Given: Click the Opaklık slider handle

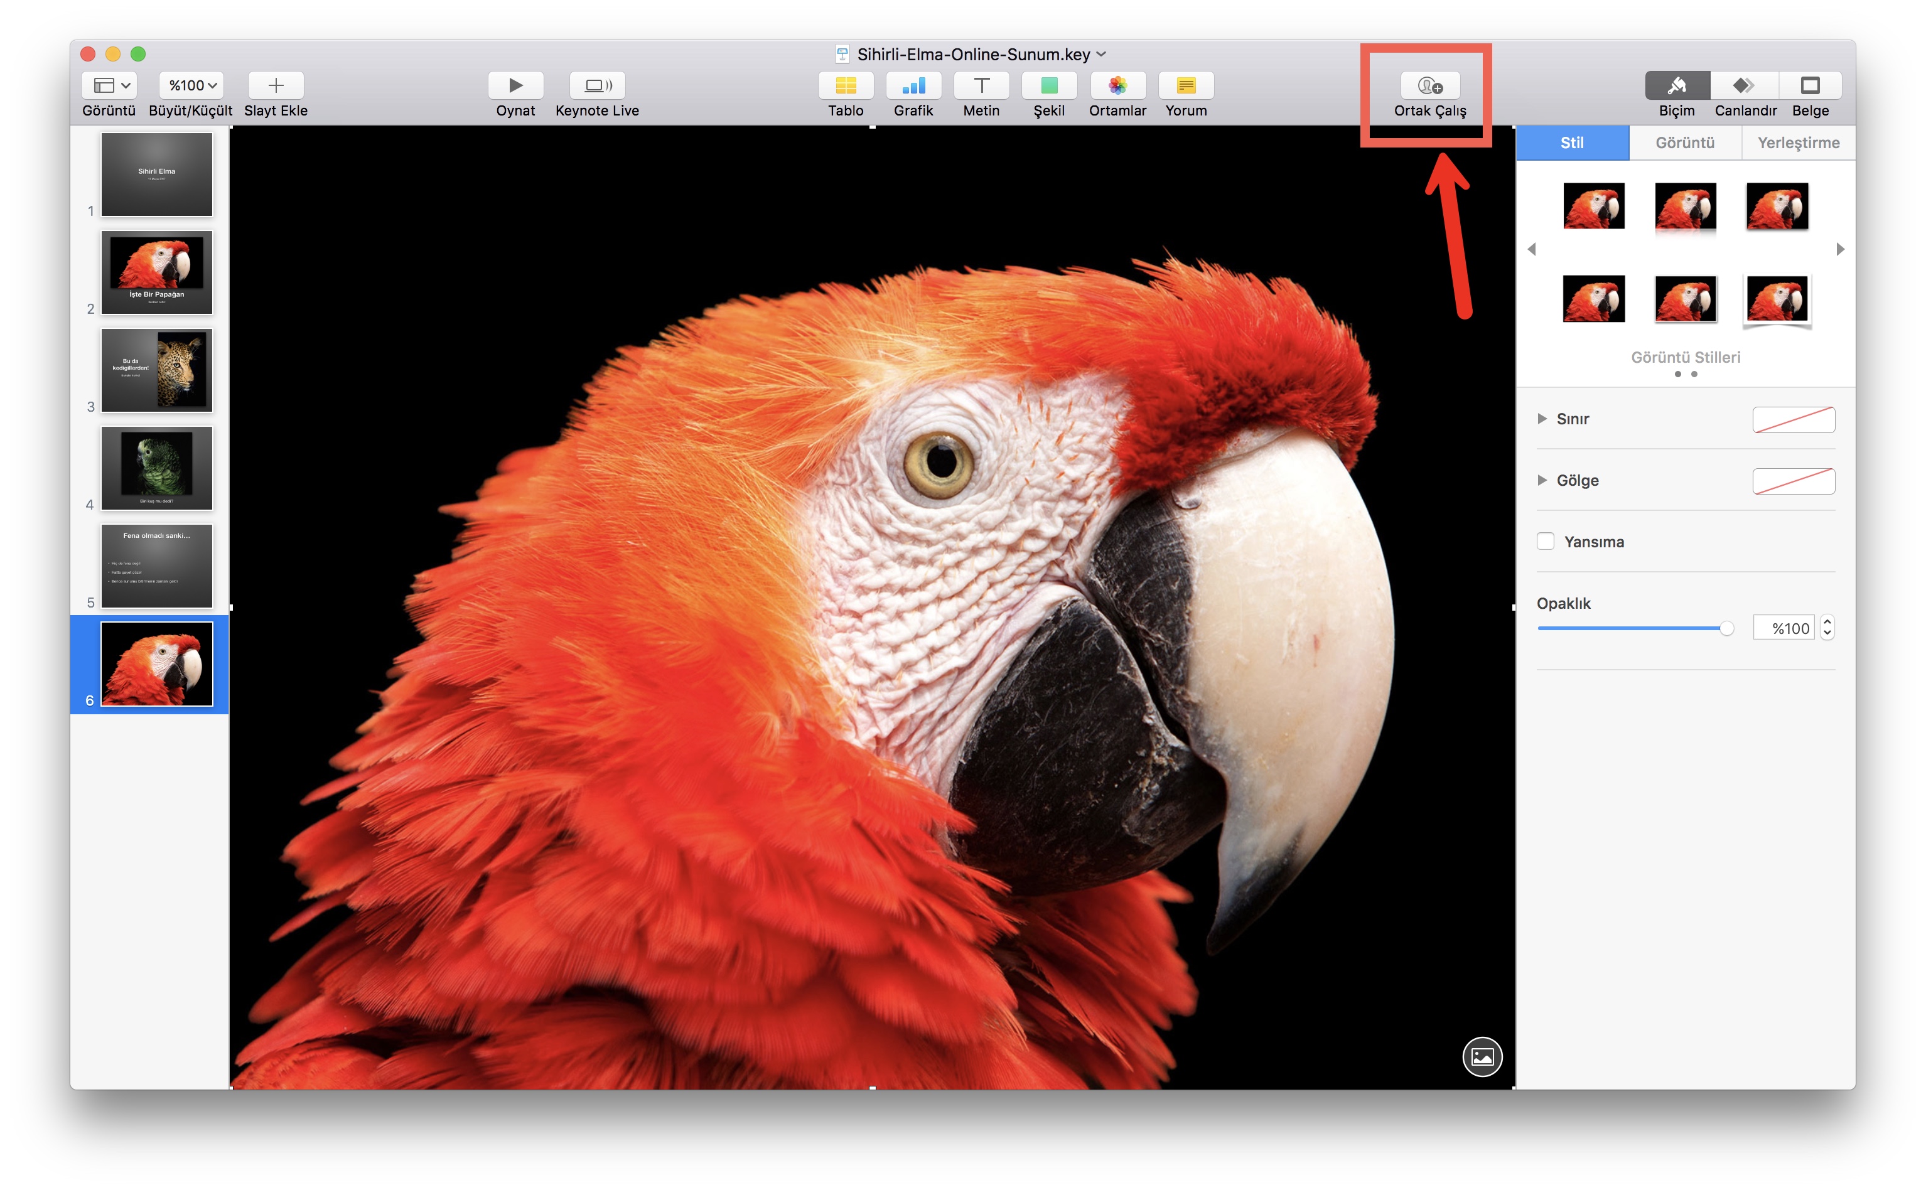Looking at the screenshot, I should [x=1726, y=628].
